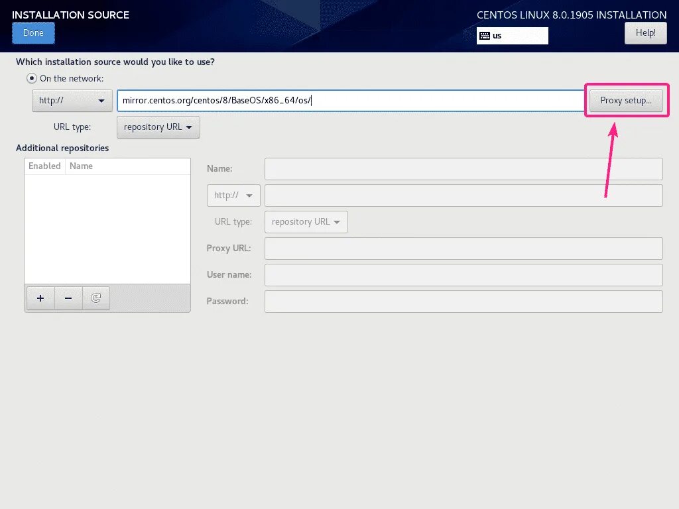Click the Enabled column header
The width and height of the screenshot is (679, 509).
[x=44, y=166]
